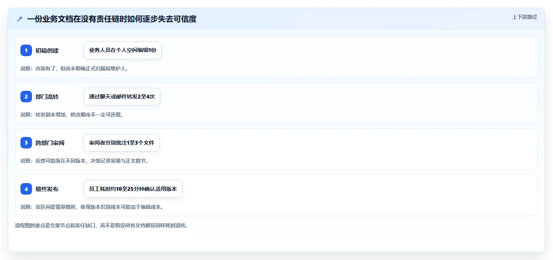The height and width of the screenshot is (260, 553).
Task: Click the note 该区间是情景模拟
Action: 92,207
